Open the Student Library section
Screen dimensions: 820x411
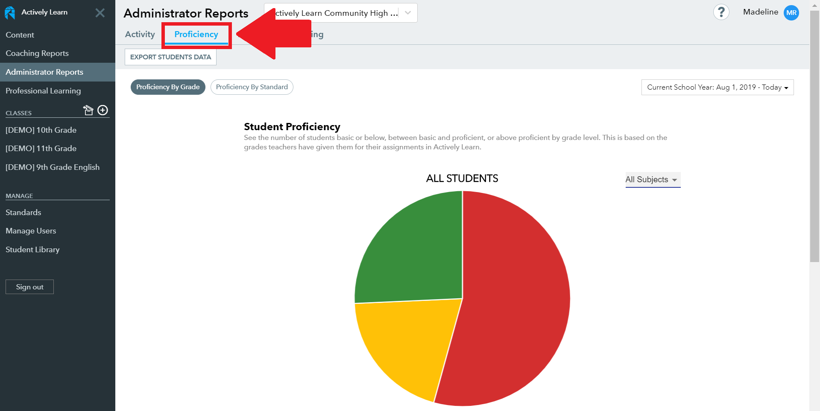pos(32,250)
